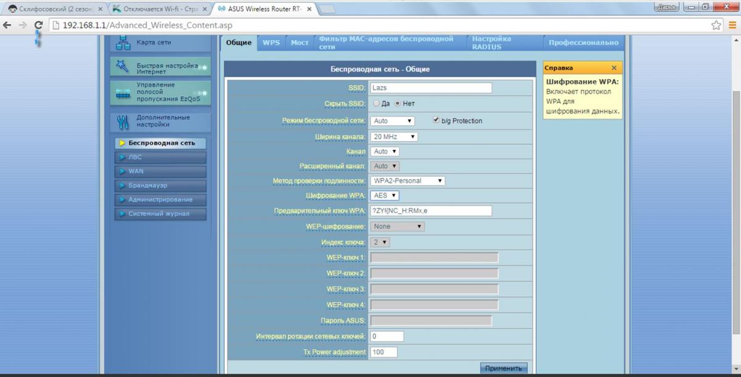Open Карта сети in the sidebar

click(x=160, y=43)
